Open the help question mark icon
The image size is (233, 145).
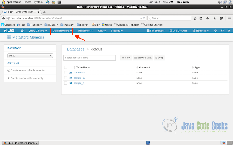(215, 31)
